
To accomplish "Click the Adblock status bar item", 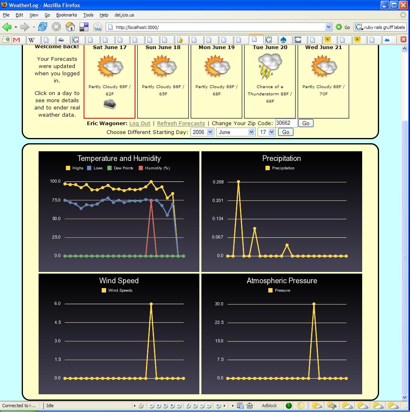I will 269,406.
